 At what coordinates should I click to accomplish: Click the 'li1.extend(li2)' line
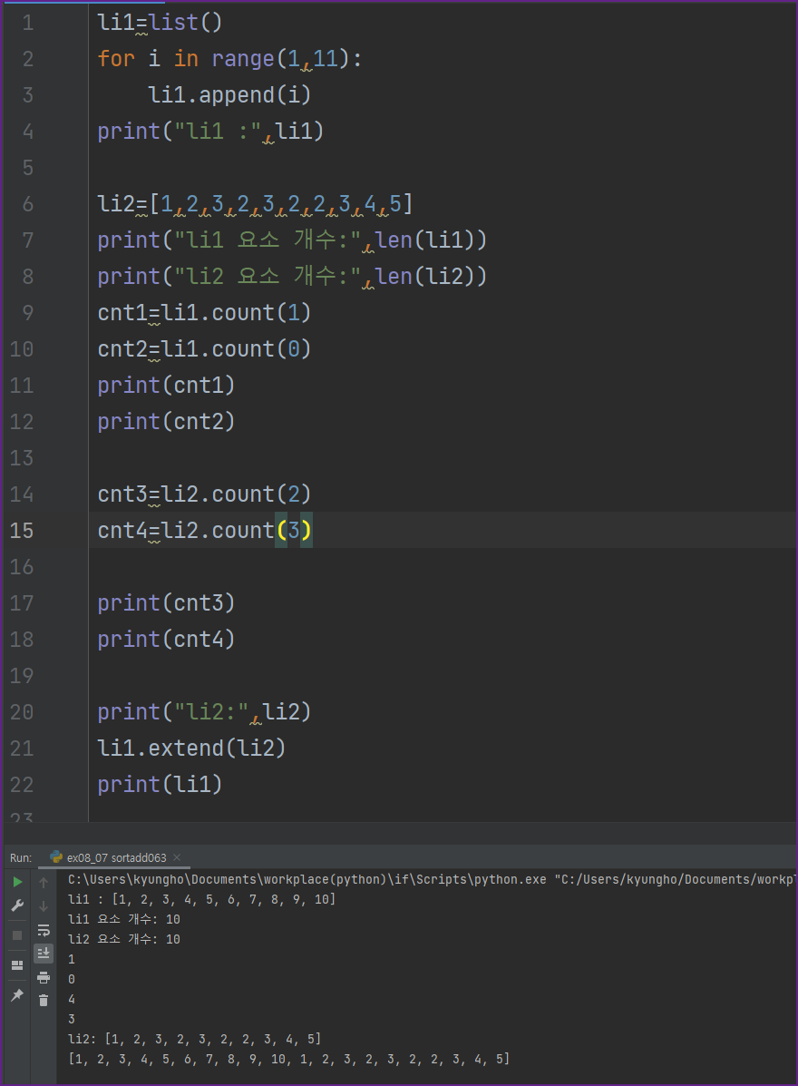coord(191,748)
